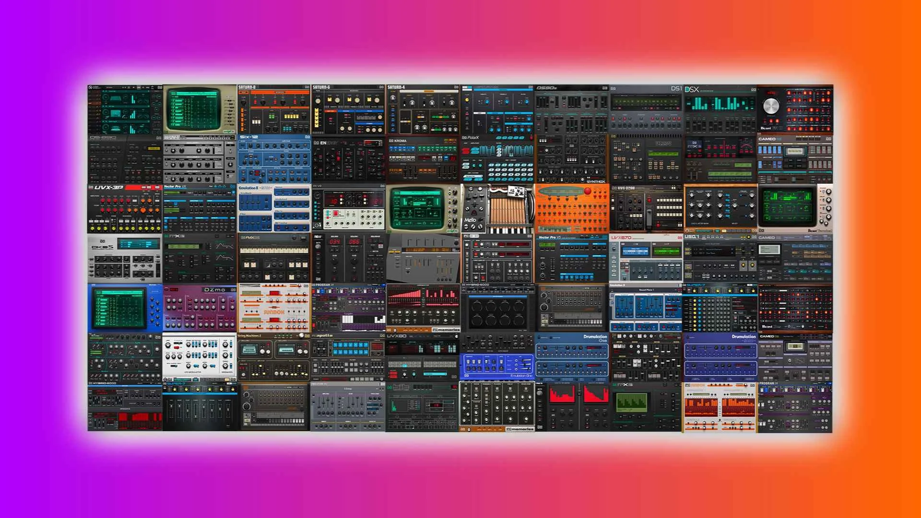The width and height of the screenshot is (921, 518).
Task: Open the String Machines 2 thumbnail
Action: (274, 357)
